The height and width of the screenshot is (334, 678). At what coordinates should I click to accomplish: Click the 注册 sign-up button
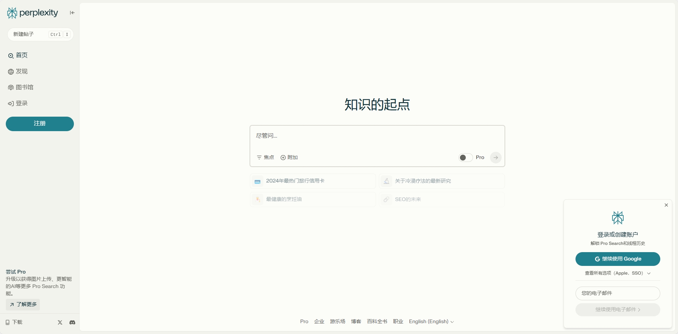pyautogui.click(x=40, y=124)
